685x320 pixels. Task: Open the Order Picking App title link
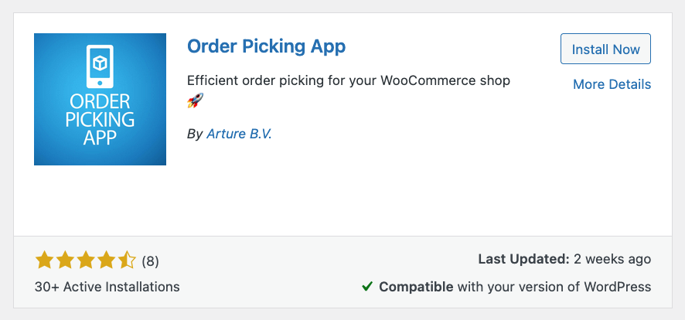pyautogui.click(x=266, y=46)
